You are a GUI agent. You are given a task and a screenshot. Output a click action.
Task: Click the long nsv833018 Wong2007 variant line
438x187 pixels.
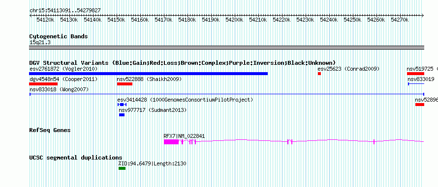227,94
